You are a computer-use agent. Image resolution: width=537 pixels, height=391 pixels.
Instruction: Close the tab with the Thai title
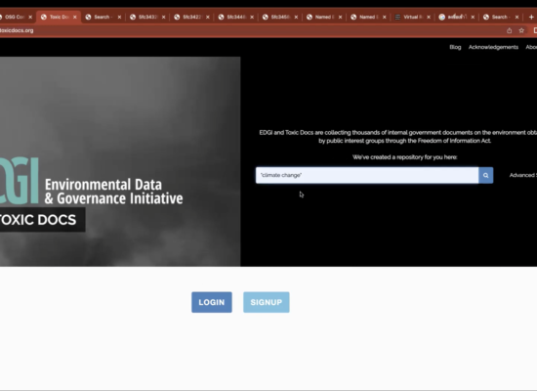pyautogui.click(x=473, y=17)
